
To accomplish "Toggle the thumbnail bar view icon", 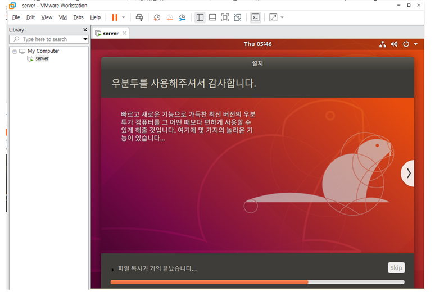I will 212,17.
